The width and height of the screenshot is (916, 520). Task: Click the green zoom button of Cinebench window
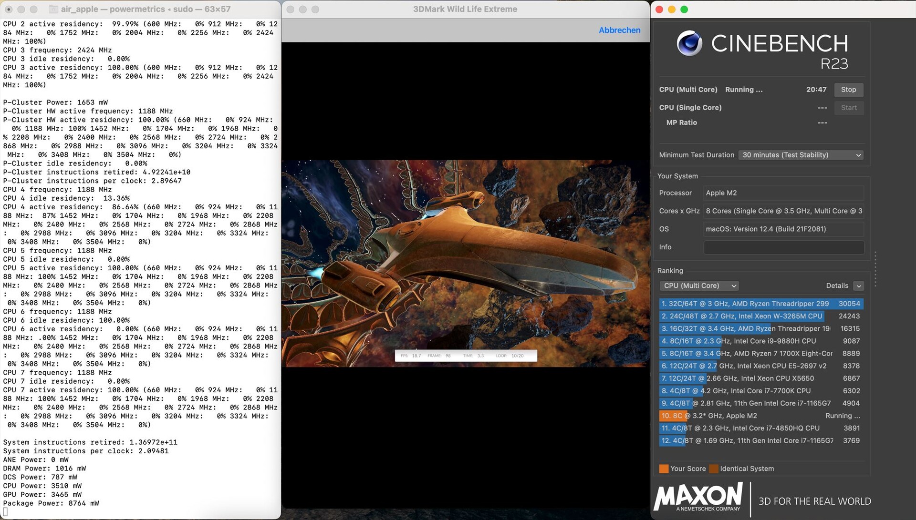(x=684, y=10)
